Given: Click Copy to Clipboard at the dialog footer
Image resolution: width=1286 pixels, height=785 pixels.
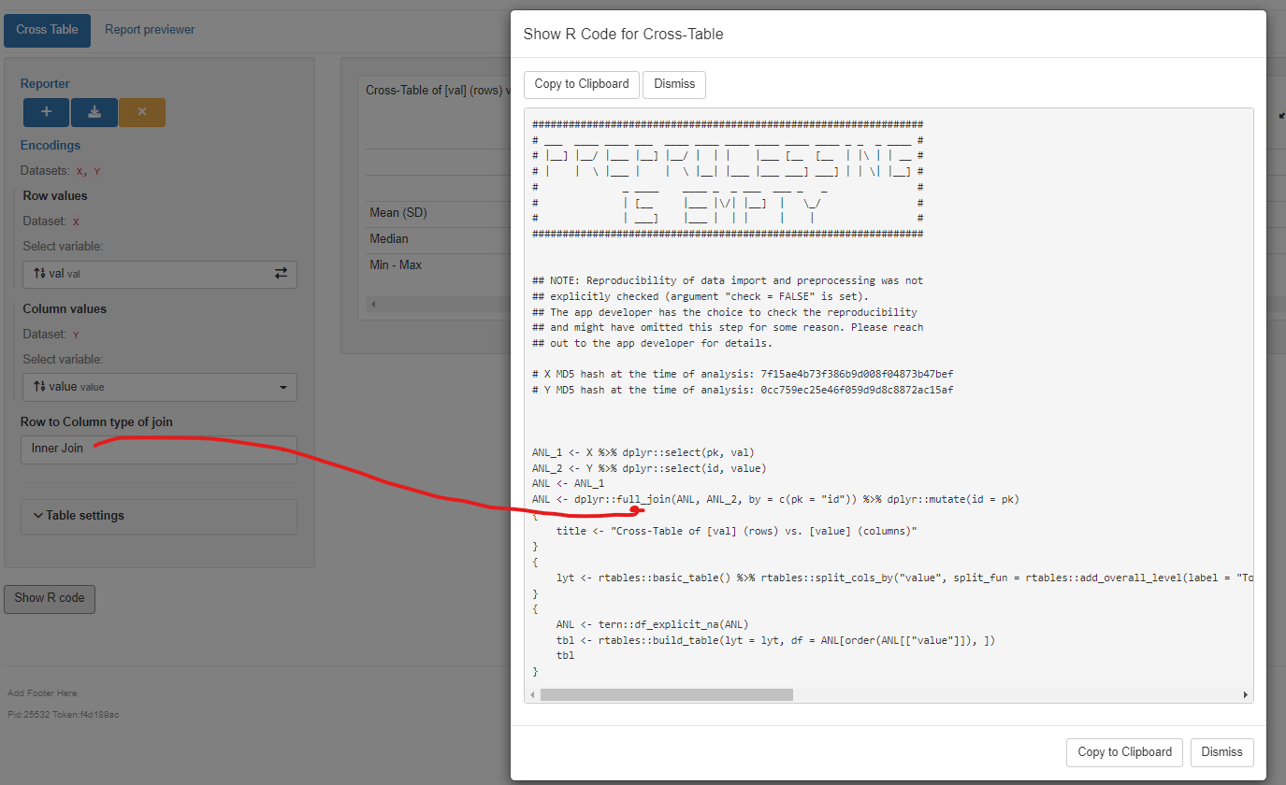Looking at the screenshot, I should coord(1124,752).
